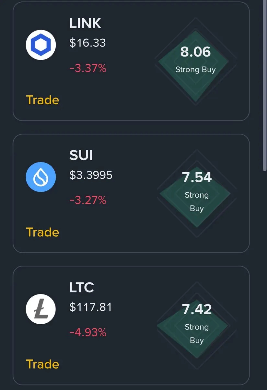Select the LTC ticker name

pyautogui.click(x=82, y=287)
